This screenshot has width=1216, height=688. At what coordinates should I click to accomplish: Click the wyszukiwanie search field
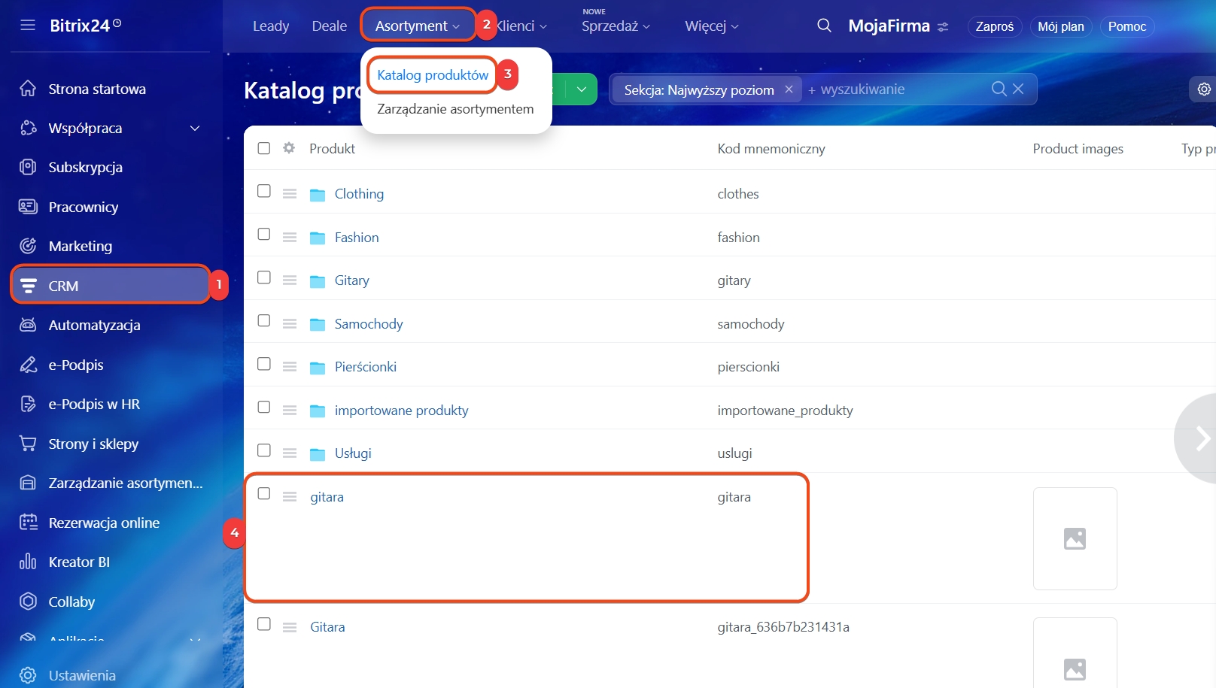coord(895,89)
